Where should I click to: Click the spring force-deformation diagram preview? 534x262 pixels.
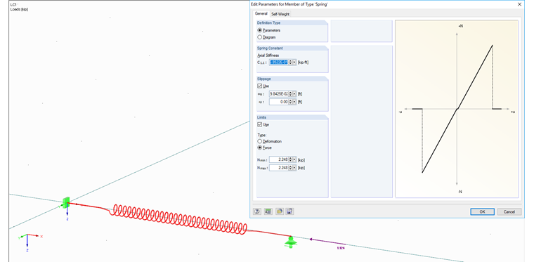click(x=457, y=109)
